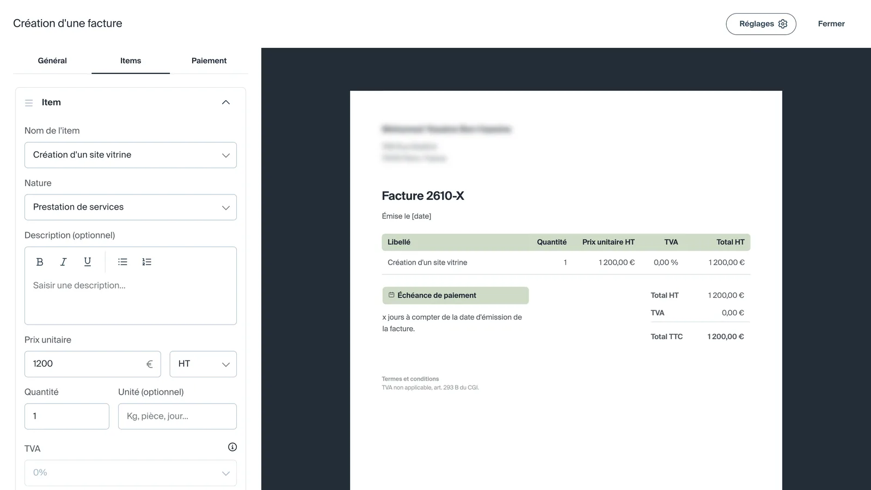Click the Unité (optionnel) input field
This screenshot has height=490, width=871.
tap(177, 416)
